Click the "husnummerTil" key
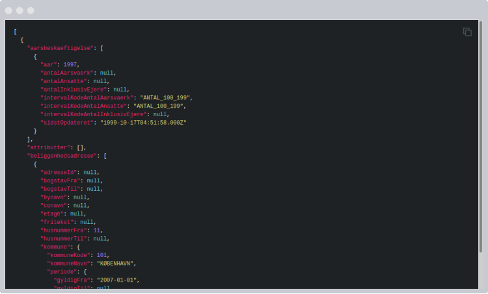 click(64, 239)
